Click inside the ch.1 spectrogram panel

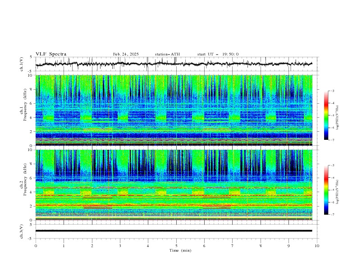coord(174,110)
